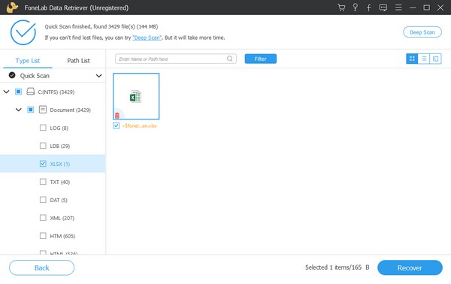
Task: Switch to thumbnail grid view
Action: click(x=412, y=59)
